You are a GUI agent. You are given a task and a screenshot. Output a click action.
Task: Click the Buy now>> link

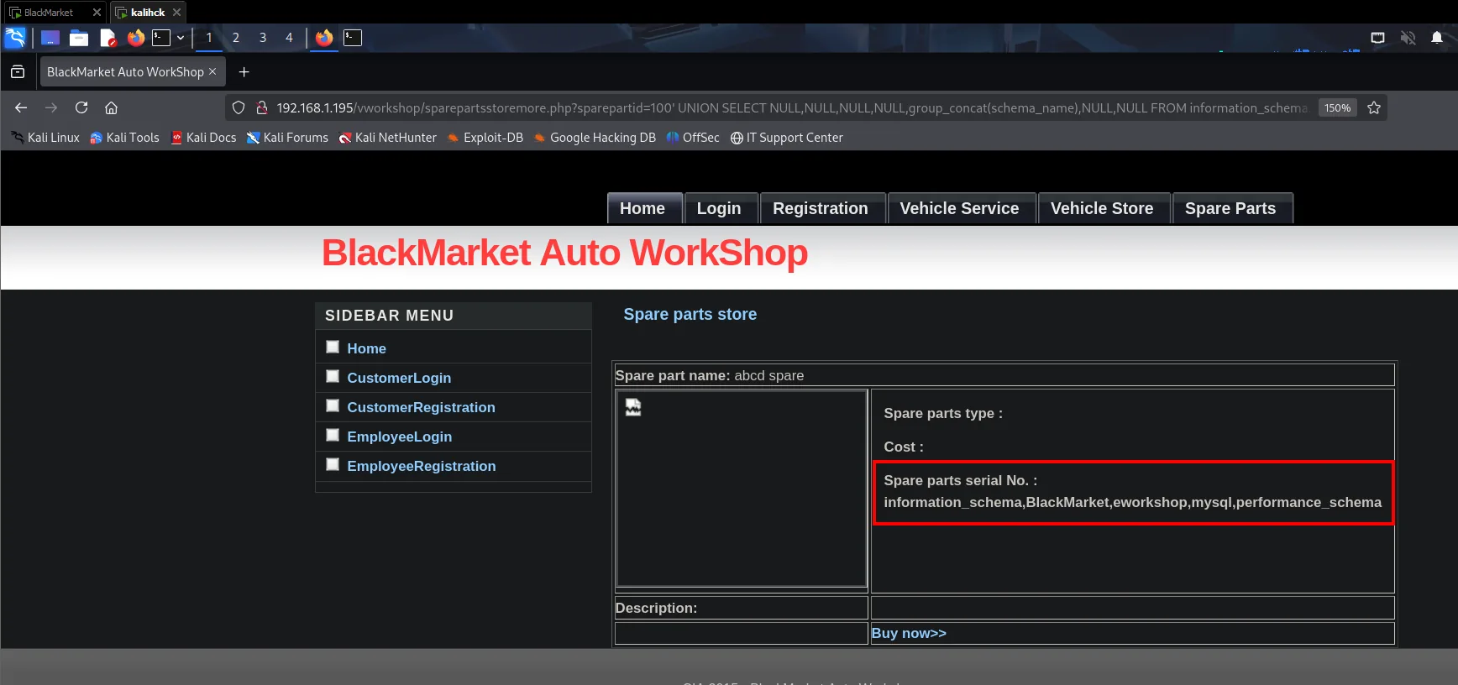pyautogui.click(x=909, y=633)
